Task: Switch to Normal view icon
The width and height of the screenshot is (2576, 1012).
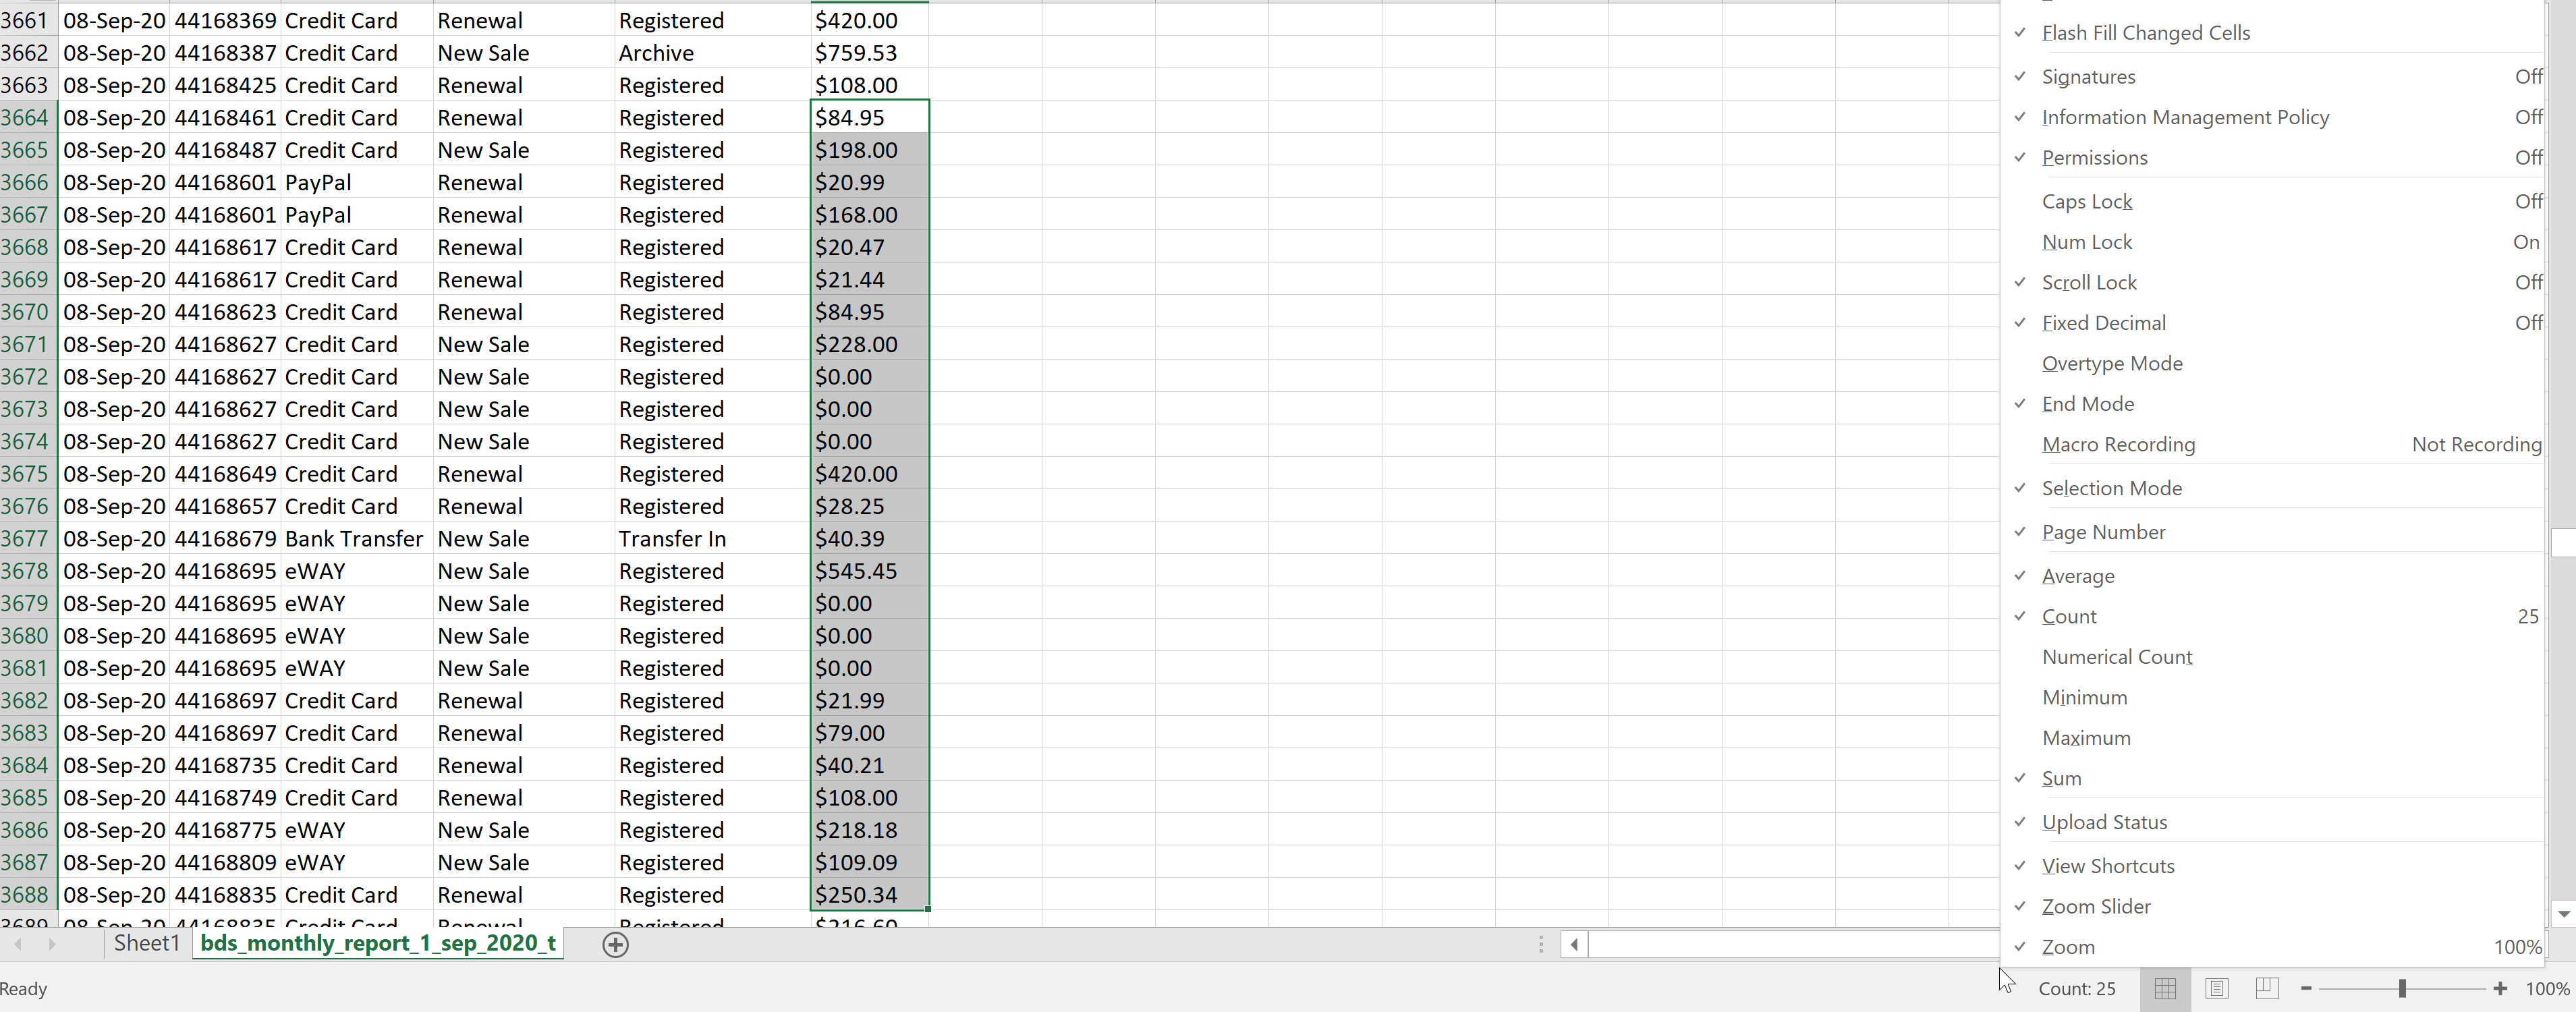Action: tap(2165, 988)
